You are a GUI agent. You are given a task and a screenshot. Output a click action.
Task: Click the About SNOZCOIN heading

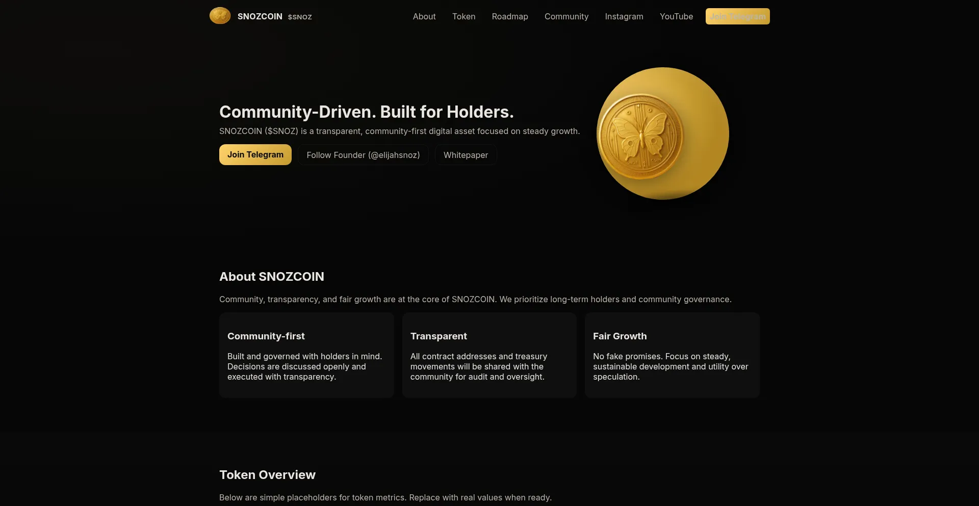[x=272, y=276]
